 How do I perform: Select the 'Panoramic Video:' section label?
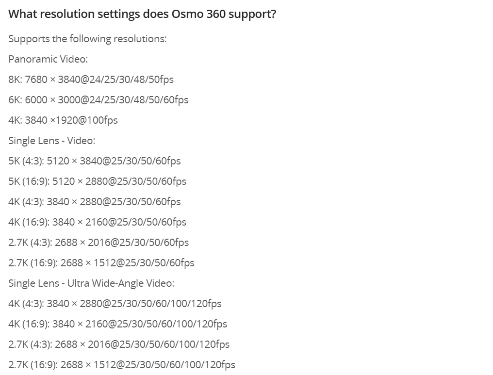pos(48,59)
